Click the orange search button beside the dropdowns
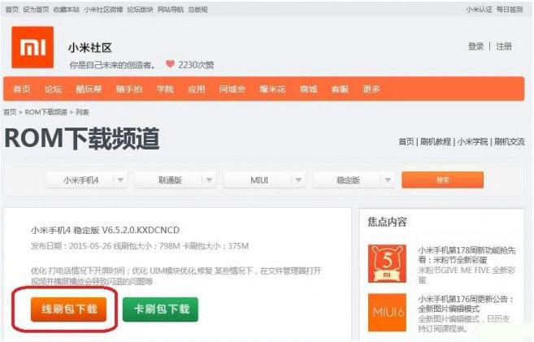This screenshot has height=342, width=534. pos(442,180)
